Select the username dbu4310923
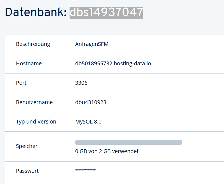The image size is (224, 184). pos(91,102)
